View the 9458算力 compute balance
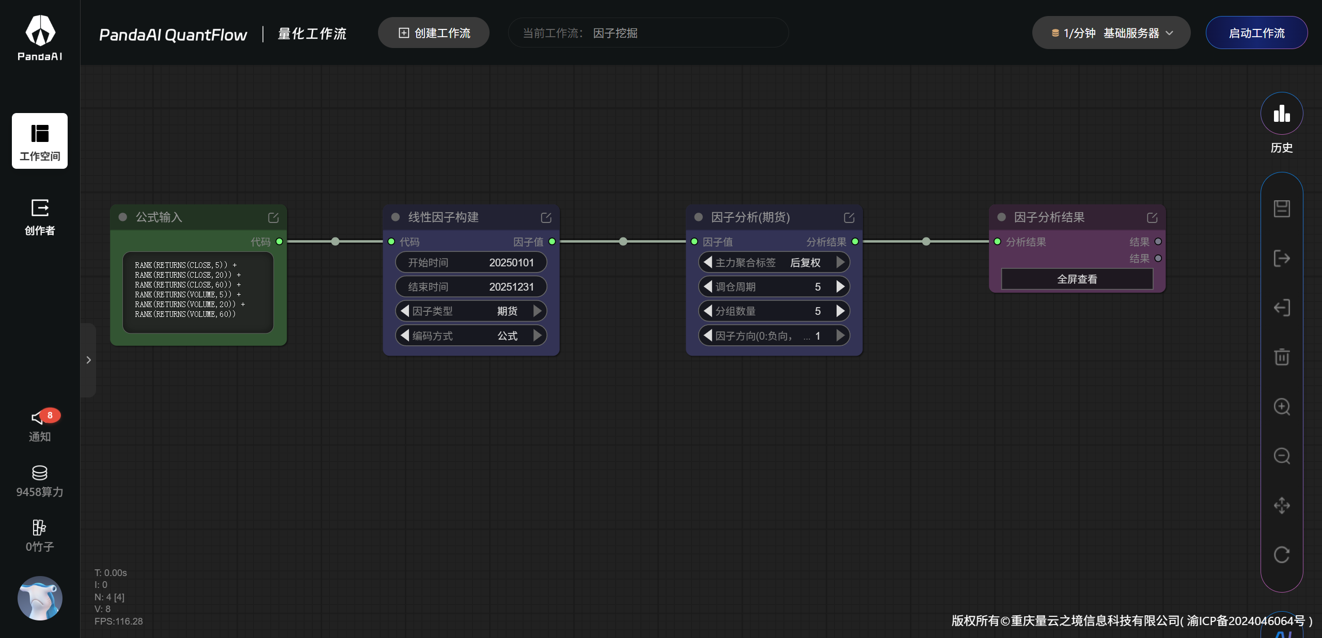The image size is (1322, 638). [x=40, y=482]
